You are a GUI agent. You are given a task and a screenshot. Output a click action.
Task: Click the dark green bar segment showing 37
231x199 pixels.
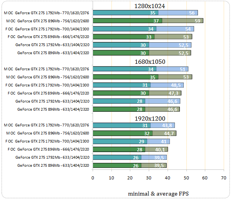[128, 21]
